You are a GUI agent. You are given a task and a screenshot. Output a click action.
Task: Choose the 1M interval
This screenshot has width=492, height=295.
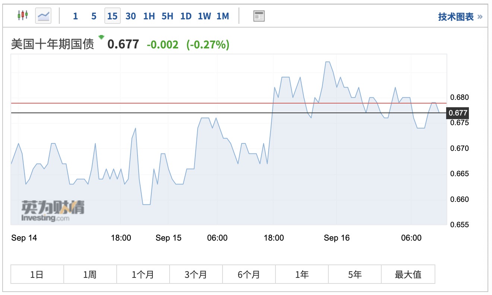223,16
